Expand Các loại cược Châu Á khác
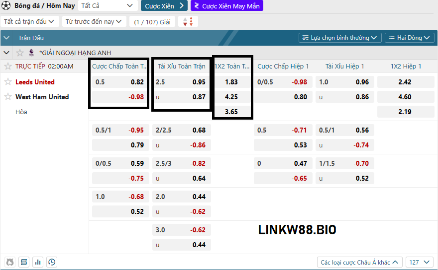This screenshot has height=270, width=438. (x=360, y=262)
